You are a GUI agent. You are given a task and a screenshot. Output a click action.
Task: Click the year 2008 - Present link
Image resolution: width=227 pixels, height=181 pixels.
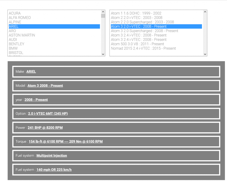36,100
